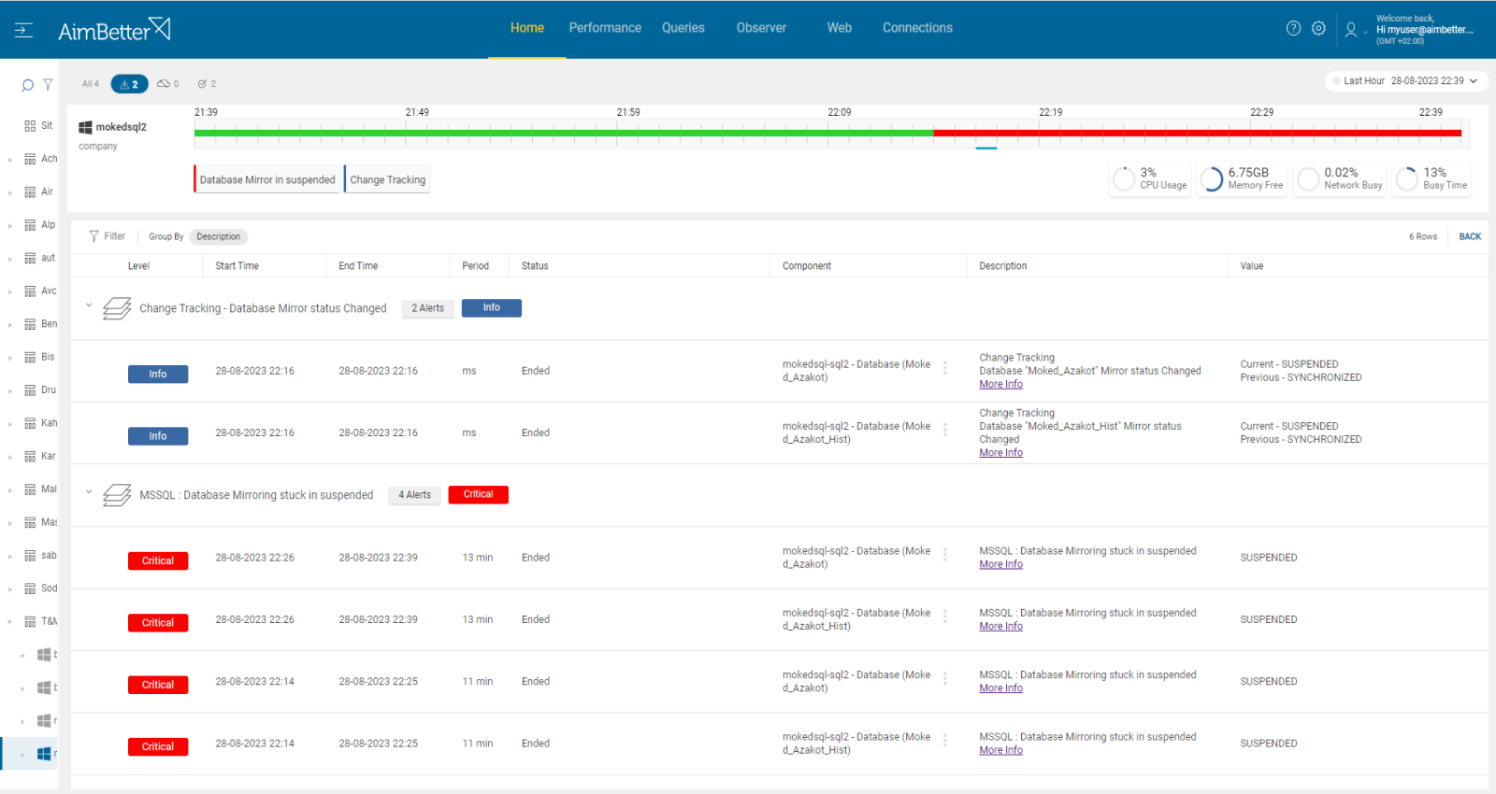
Task: Show All 4 servers filter
Action: pos(91,84)
